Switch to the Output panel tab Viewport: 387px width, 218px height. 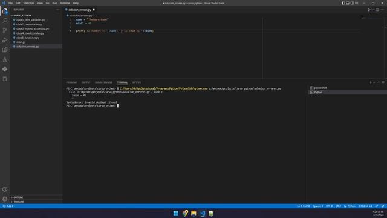tap(86, 82)
